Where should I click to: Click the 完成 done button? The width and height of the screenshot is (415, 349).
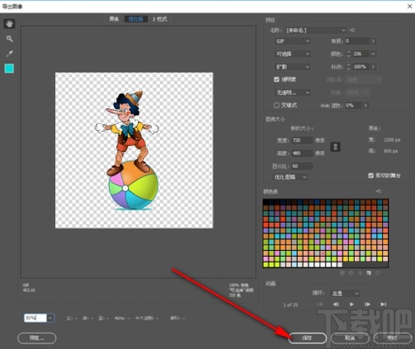coord(392,338)
